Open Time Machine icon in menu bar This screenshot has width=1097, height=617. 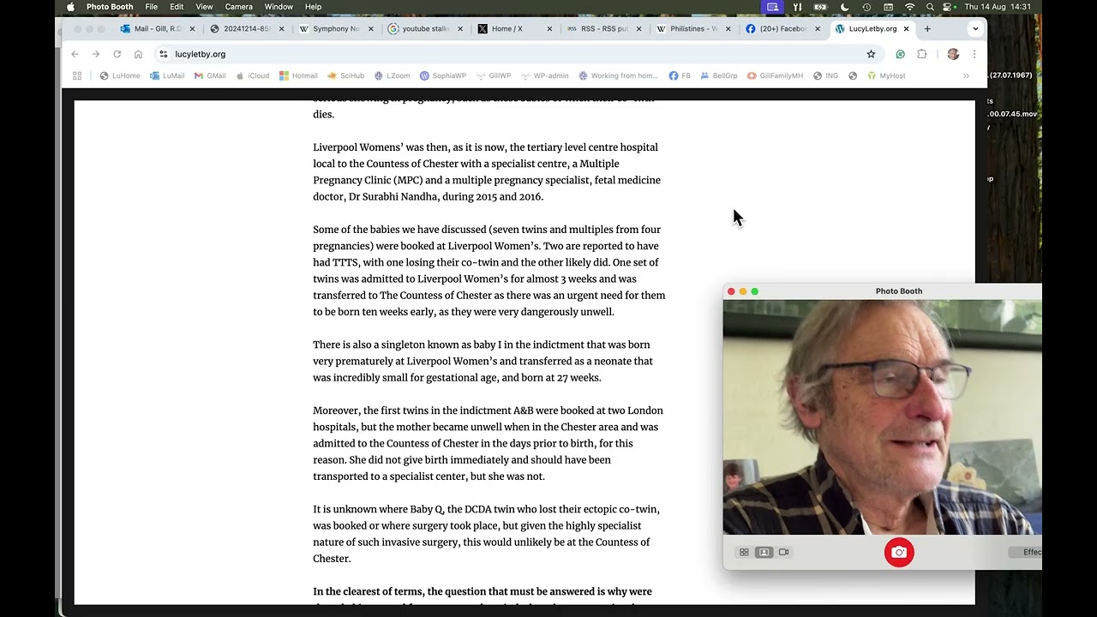tap(866, 7)
